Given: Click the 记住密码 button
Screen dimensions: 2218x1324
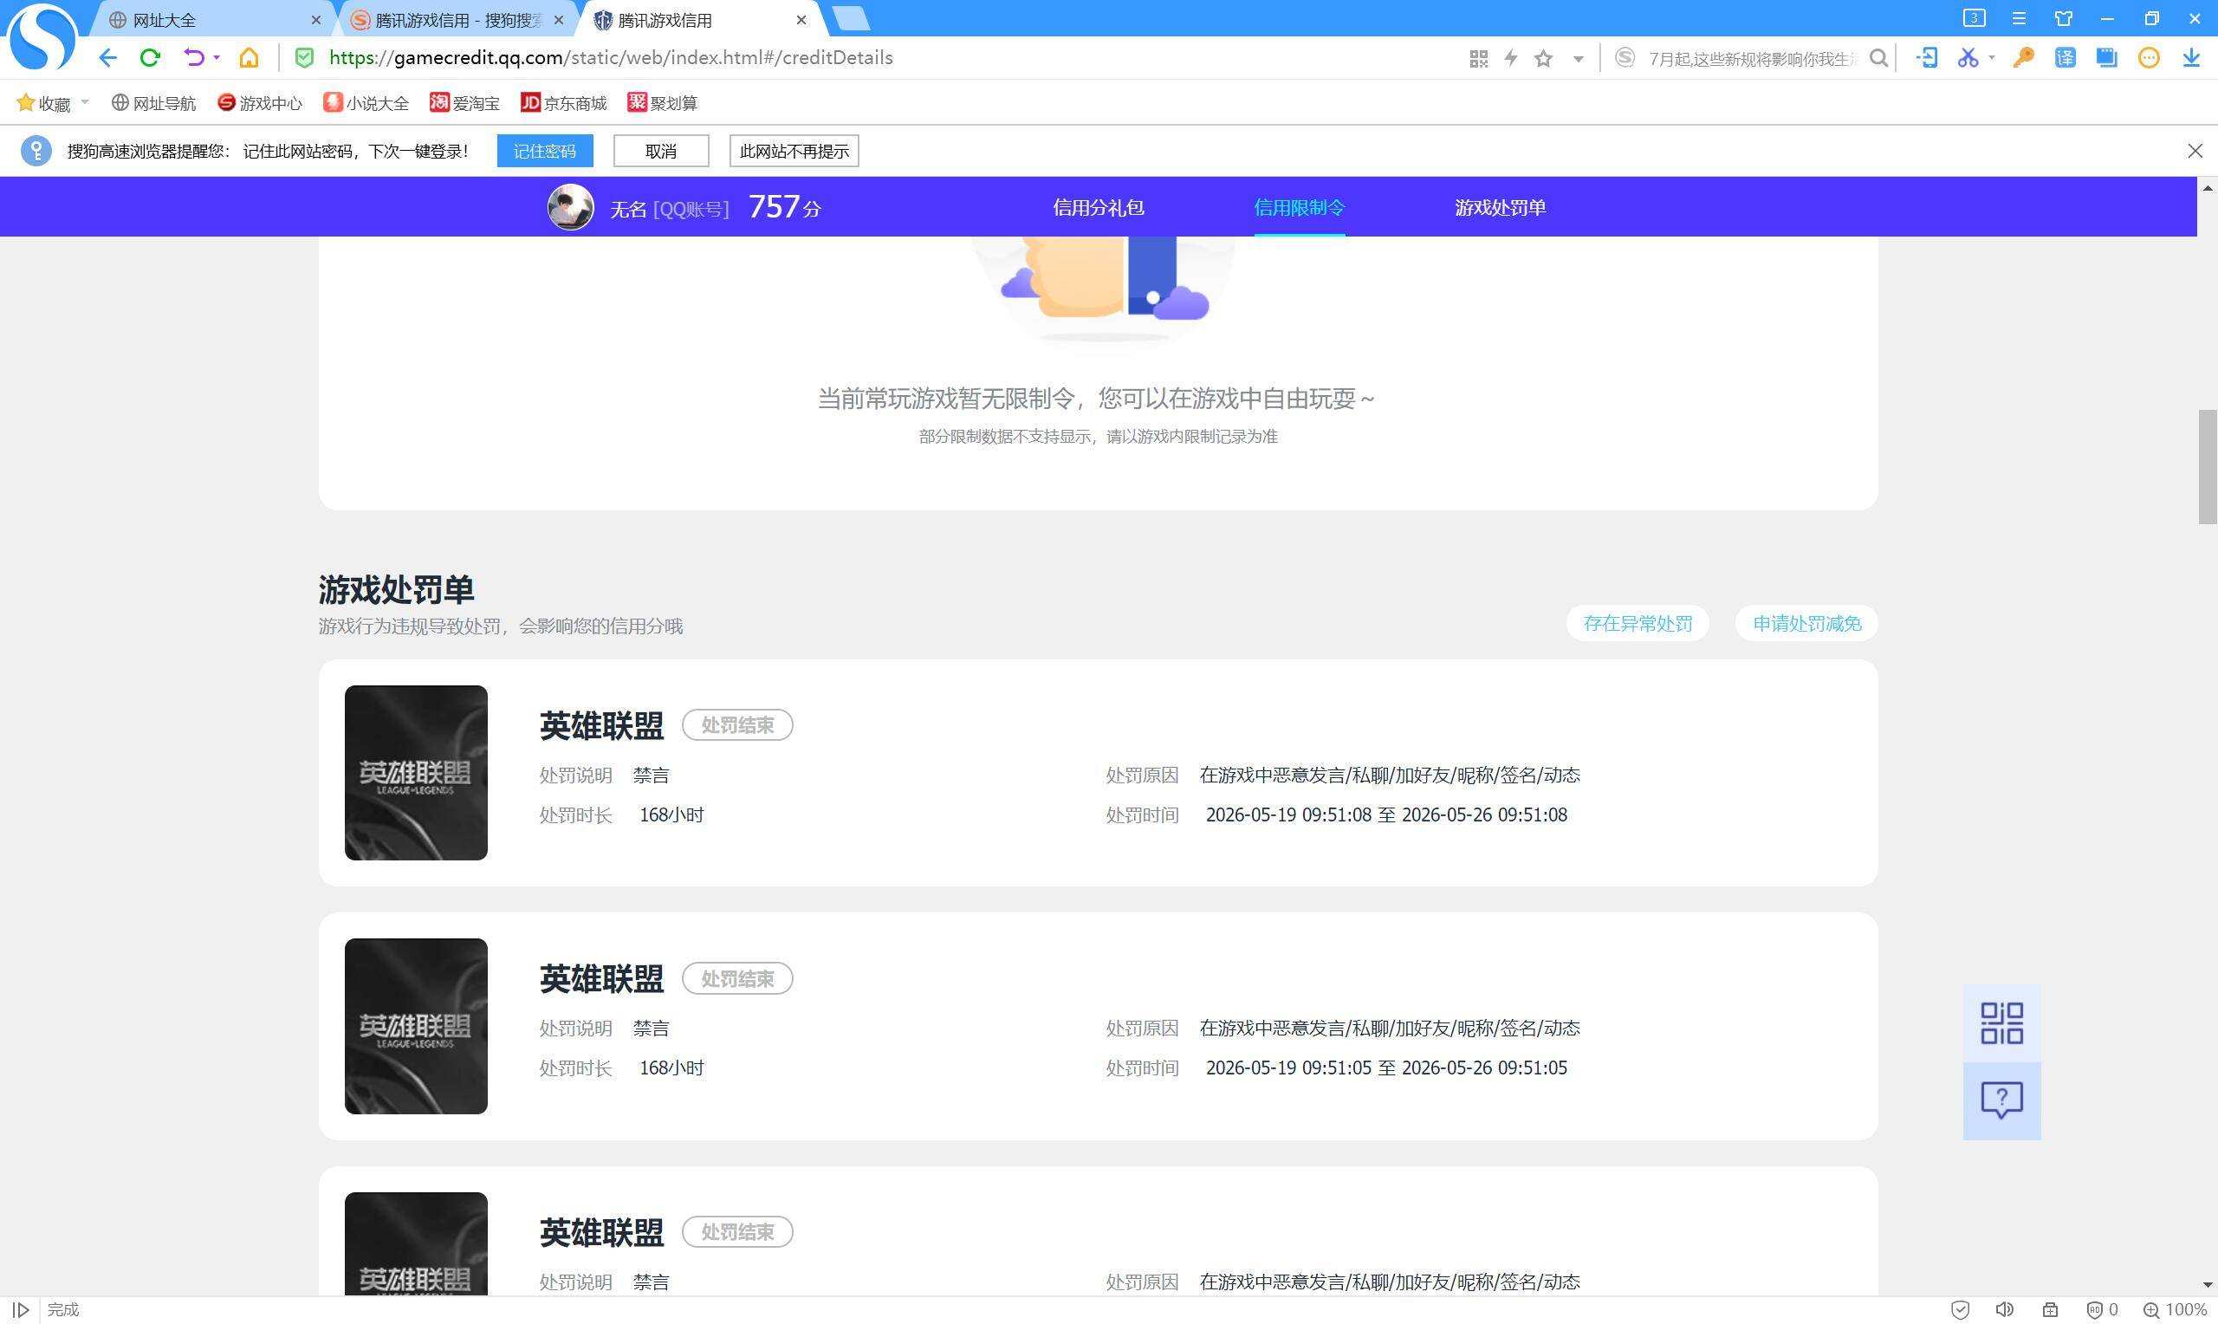Looking at the screenshot, I should coord(545,151).
